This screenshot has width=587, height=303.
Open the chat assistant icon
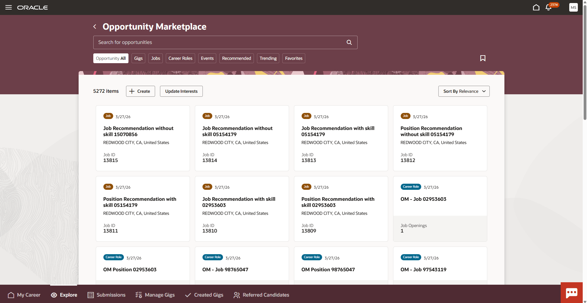pos(571,293)
